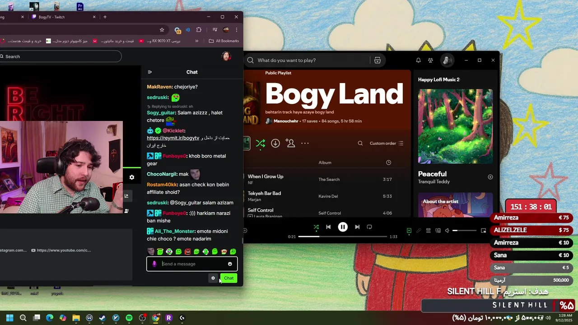Mute Spotify with the speaker icon
The height and width of the screenshot is (325, 578).
(x=447, y=231)
